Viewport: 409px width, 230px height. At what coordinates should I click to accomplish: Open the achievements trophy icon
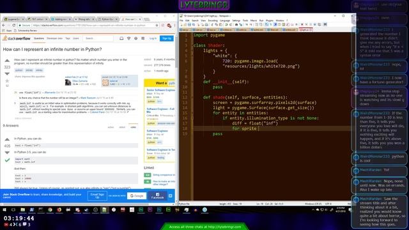[128, 38]
